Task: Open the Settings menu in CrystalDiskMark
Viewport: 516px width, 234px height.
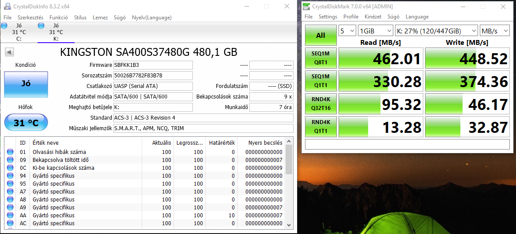Action: click(x=328, y=17)
